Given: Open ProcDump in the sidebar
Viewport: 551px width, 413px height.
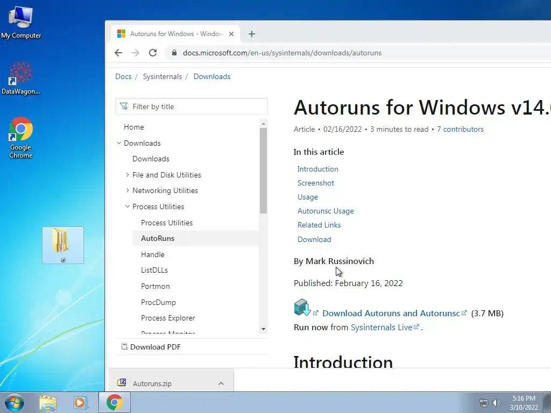Looking at the screenshot, I should click(159, 302).
